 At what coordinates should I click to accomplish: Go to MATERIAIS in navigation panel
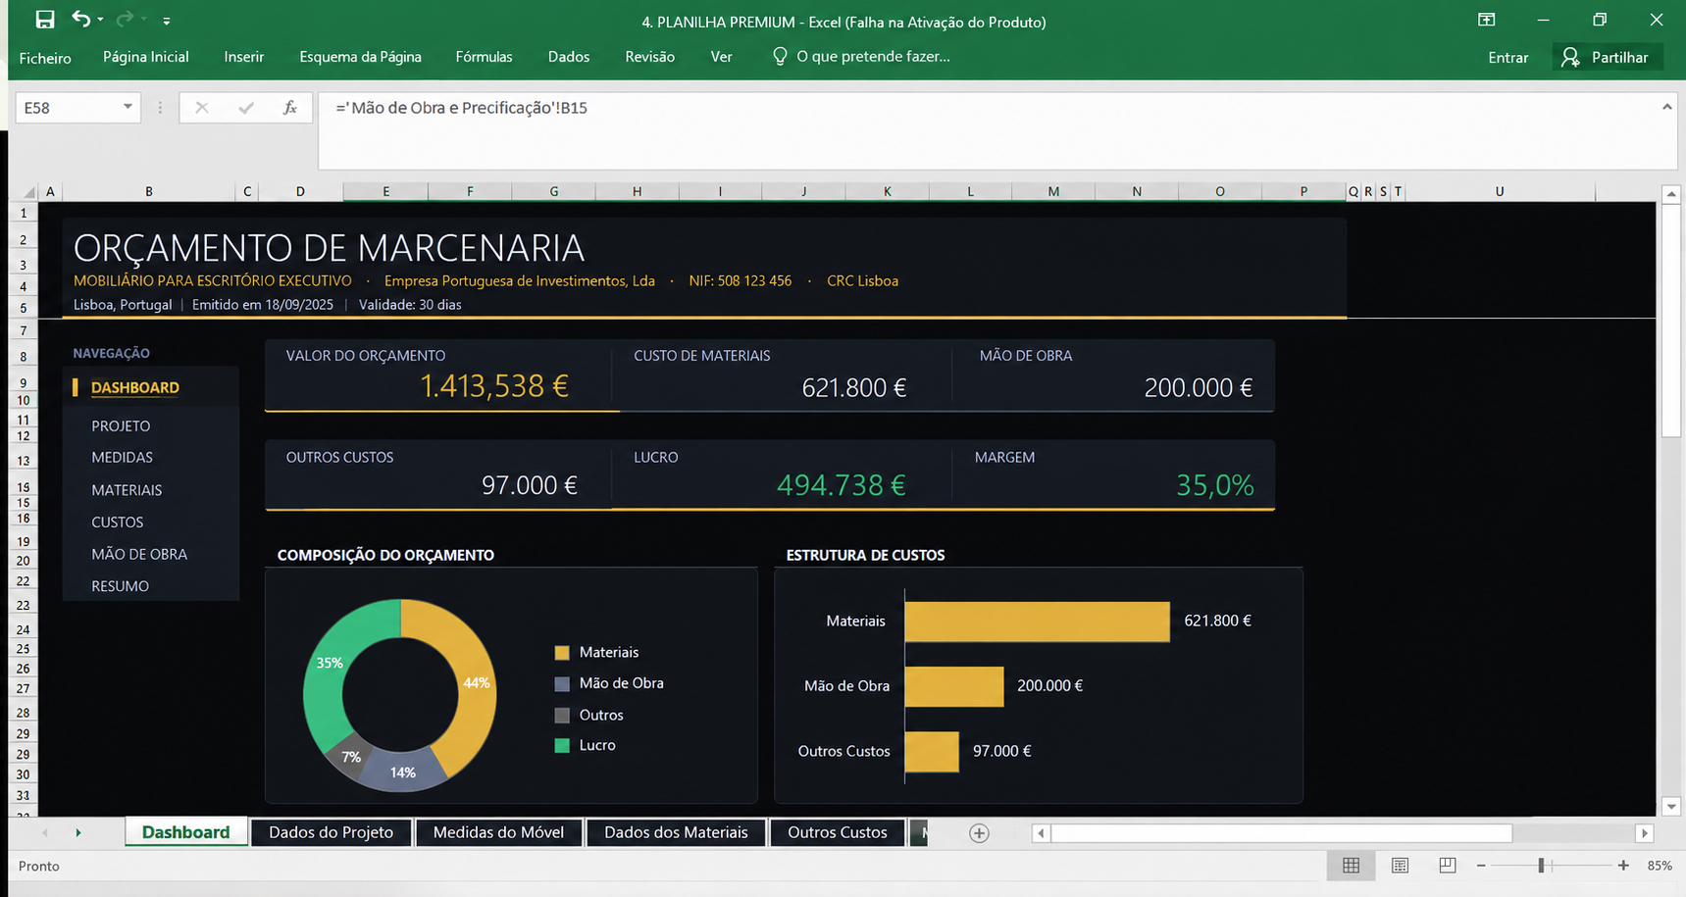[127, 490]
